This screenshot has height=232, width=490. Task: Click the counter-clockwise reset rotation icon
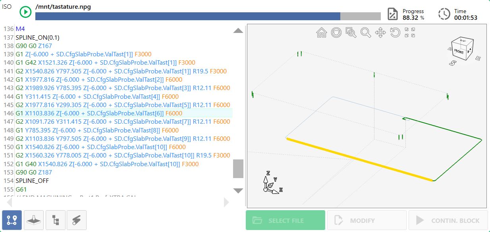click(395, 33)
